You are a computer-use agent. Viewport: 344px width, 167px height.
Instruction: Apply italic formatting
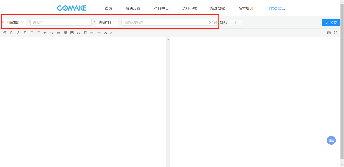(x=18, y=33)
